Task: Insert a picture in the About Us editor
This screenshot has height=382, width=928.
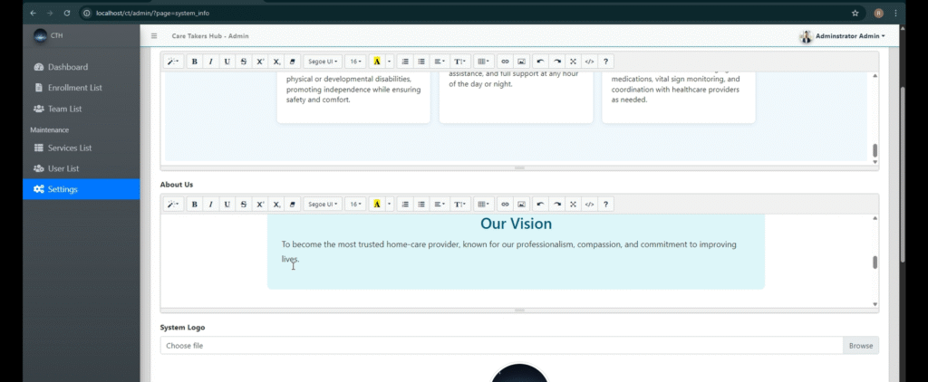Action: click(x=521, y=204)
